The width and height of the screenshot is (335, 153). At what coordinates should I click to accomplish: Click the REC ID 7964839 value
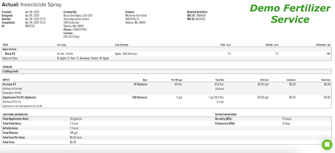[x=201, y=16]
